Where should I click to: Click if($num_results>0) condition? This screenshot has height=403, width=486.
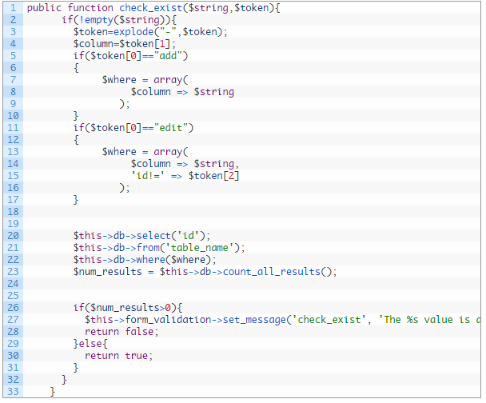(125, 308)
